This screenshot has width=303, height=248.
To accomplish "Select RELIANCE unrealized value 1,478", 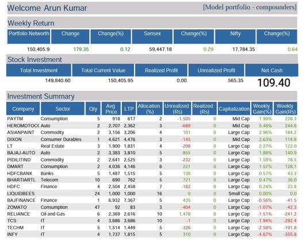I will point(185,214).
